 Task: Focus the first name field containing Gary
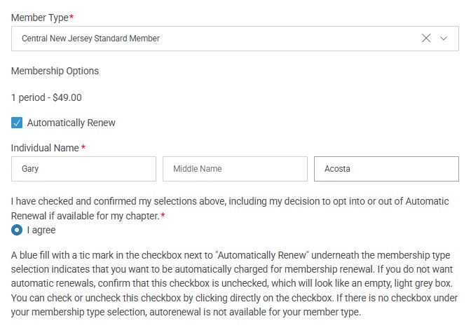(83, 169)
